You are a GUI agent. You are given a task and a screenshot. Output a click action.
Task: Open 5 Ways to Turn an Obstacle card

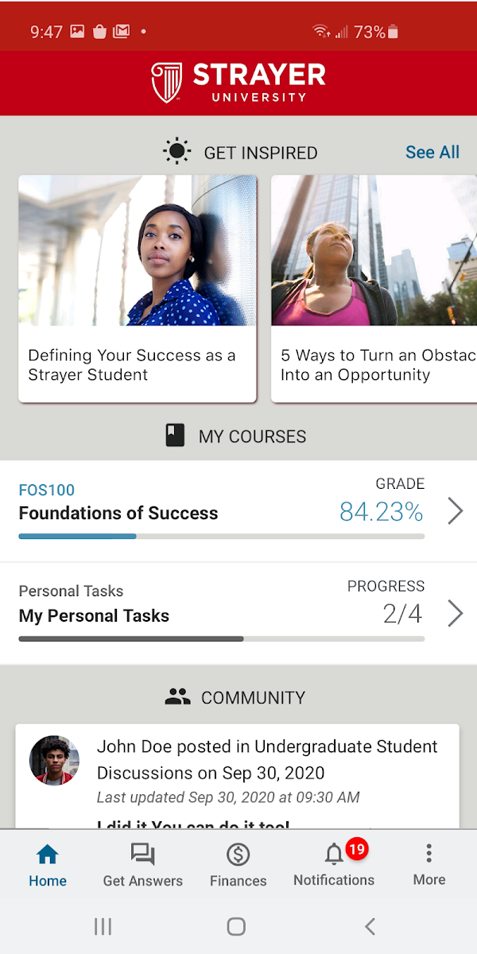click(x=374, y=288)
